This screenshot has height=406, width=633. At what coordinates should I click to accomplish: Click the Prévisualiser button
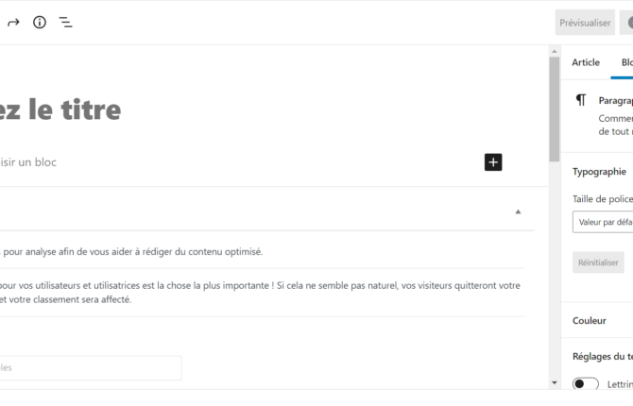[x=585, y=23]
